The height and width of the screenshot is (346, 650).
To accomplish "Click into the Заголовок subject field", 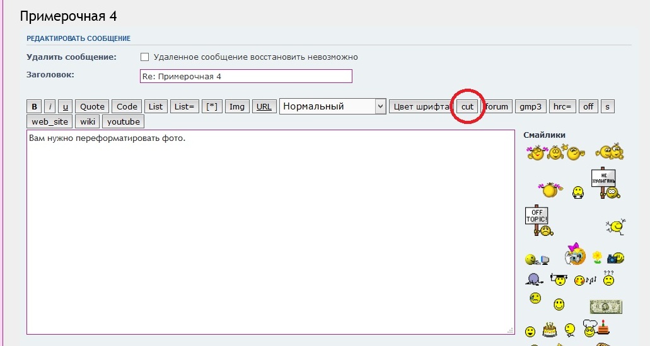I will pos(246,76).
